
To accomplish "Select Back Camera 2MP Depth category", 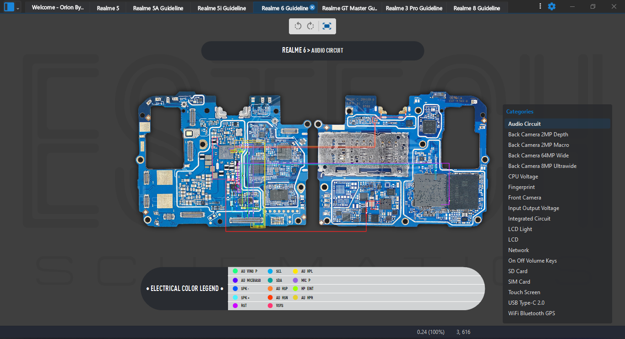I will tap(557, 135).
